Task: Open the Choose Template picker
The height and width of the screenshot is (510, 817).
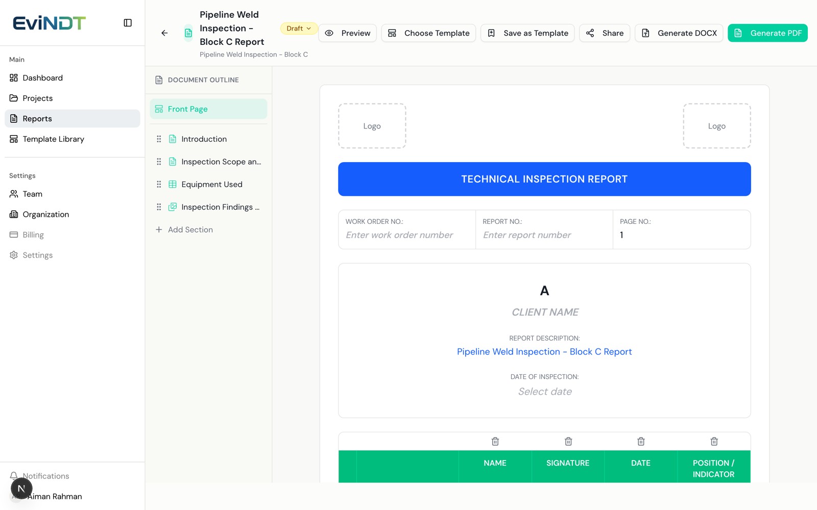Action: (428, 33)
